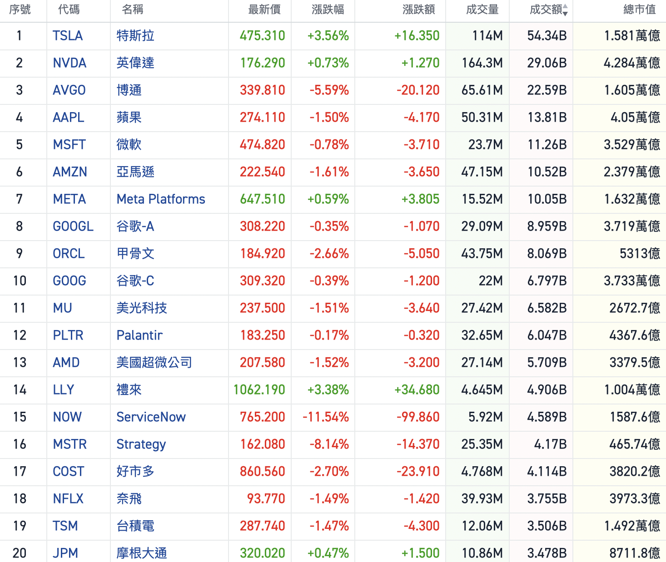Sort by 成交額 column arrow icon
The image size is (666, 562).
click(565, 10)
